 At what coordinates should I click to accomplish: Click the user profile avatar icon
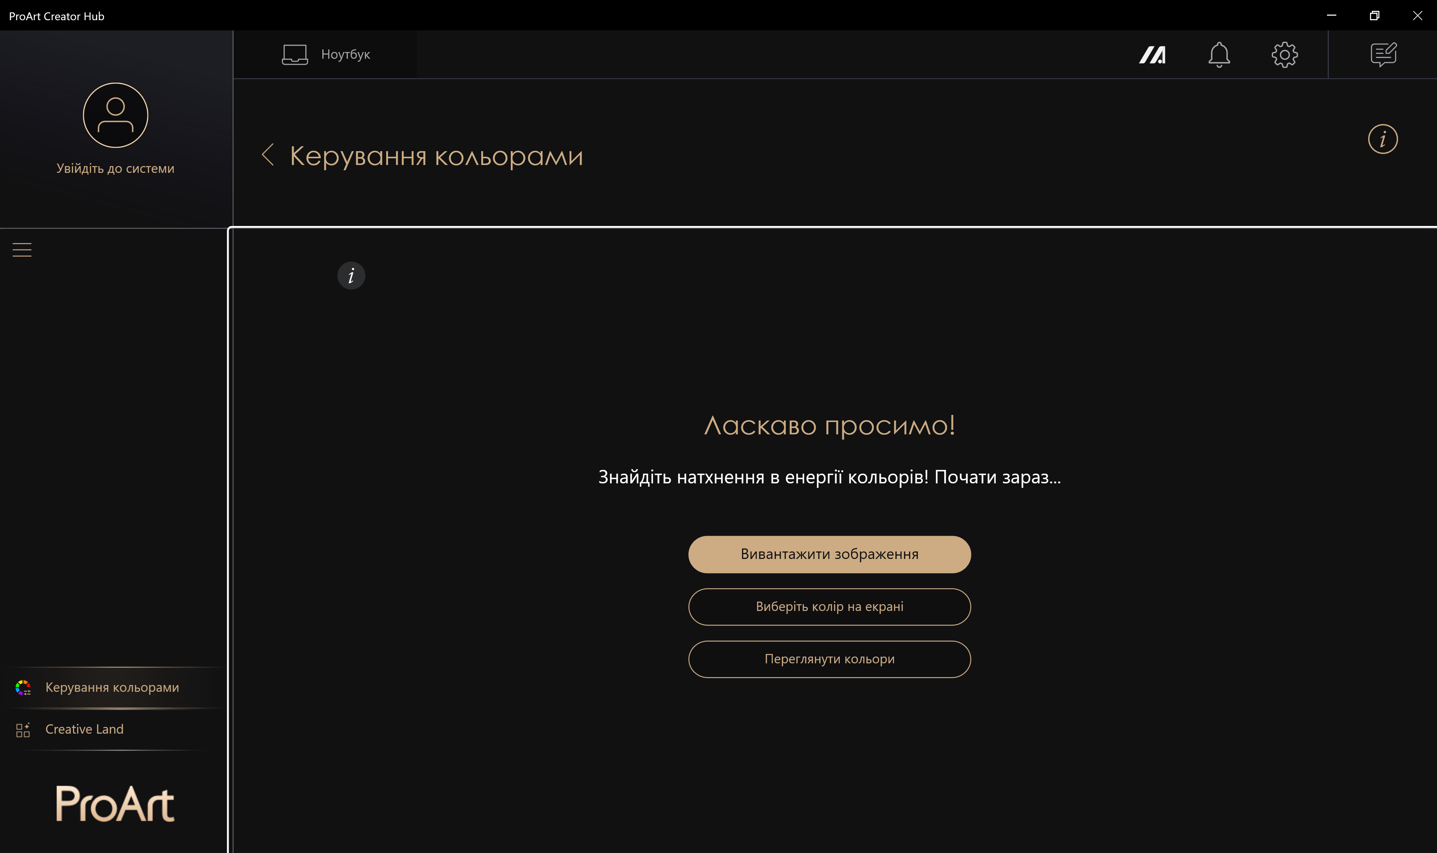(x=116, y=116)
